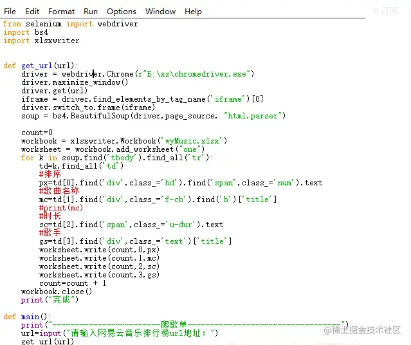This screenshot has width=411, height=345.
Task: Click the print("完成") line
Action: click(50, 300)
